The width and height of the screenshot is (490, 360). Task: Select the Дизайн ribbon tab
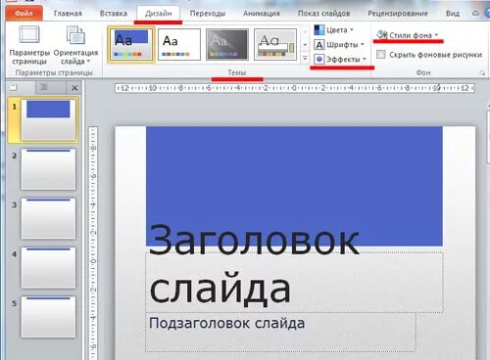[x=159, y=14]
